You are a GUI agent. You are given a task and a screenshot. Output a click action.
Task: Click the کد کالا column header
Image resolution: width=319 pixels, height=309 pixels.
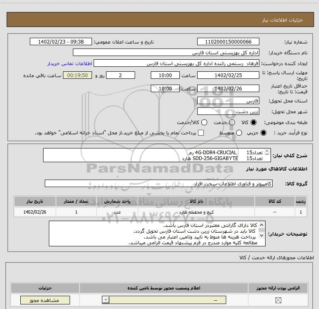coord(275,201)
